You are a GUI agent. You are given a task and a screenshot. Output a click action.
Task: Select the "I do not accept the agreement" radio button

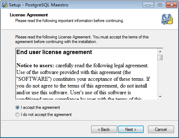click(x=17, y=115)
